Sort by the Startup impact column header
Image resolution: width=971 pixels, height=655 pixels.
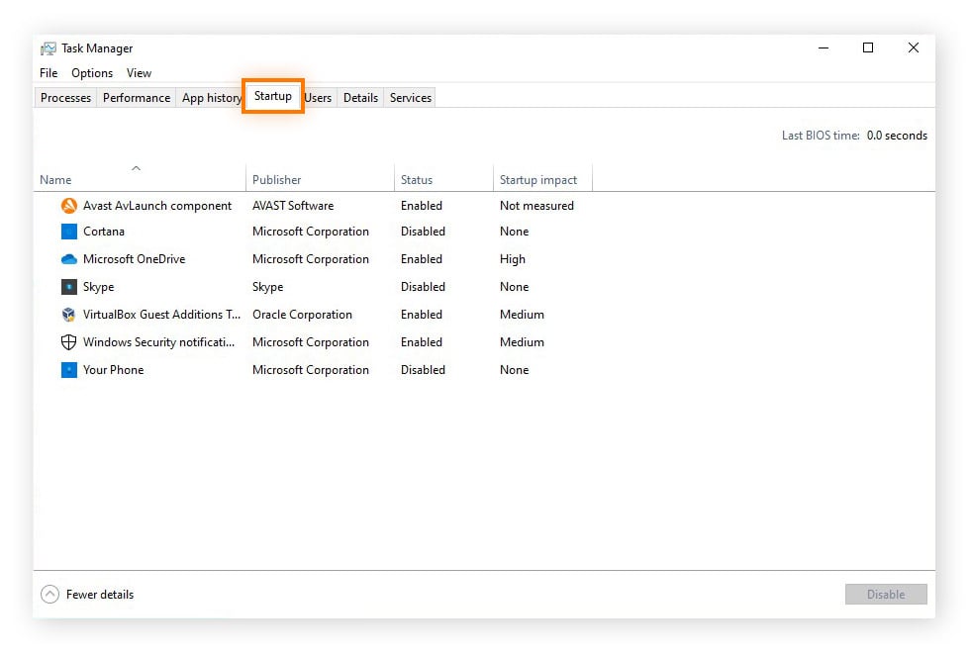(x=542, y=179)
